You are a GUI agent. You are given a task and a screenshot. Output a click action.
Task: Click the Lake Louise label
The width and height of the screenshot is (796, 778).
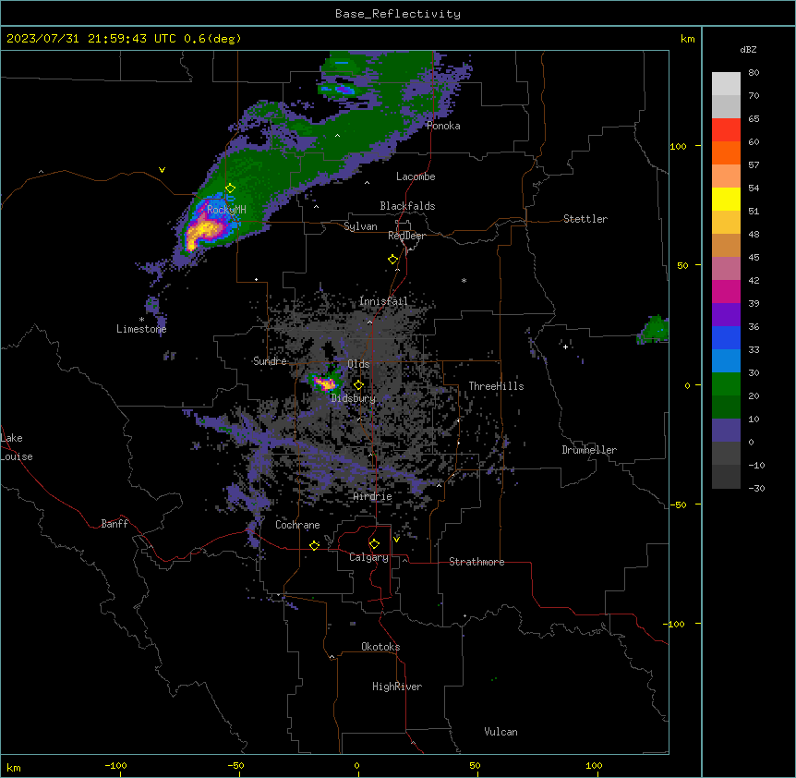[x=17, y=447]
